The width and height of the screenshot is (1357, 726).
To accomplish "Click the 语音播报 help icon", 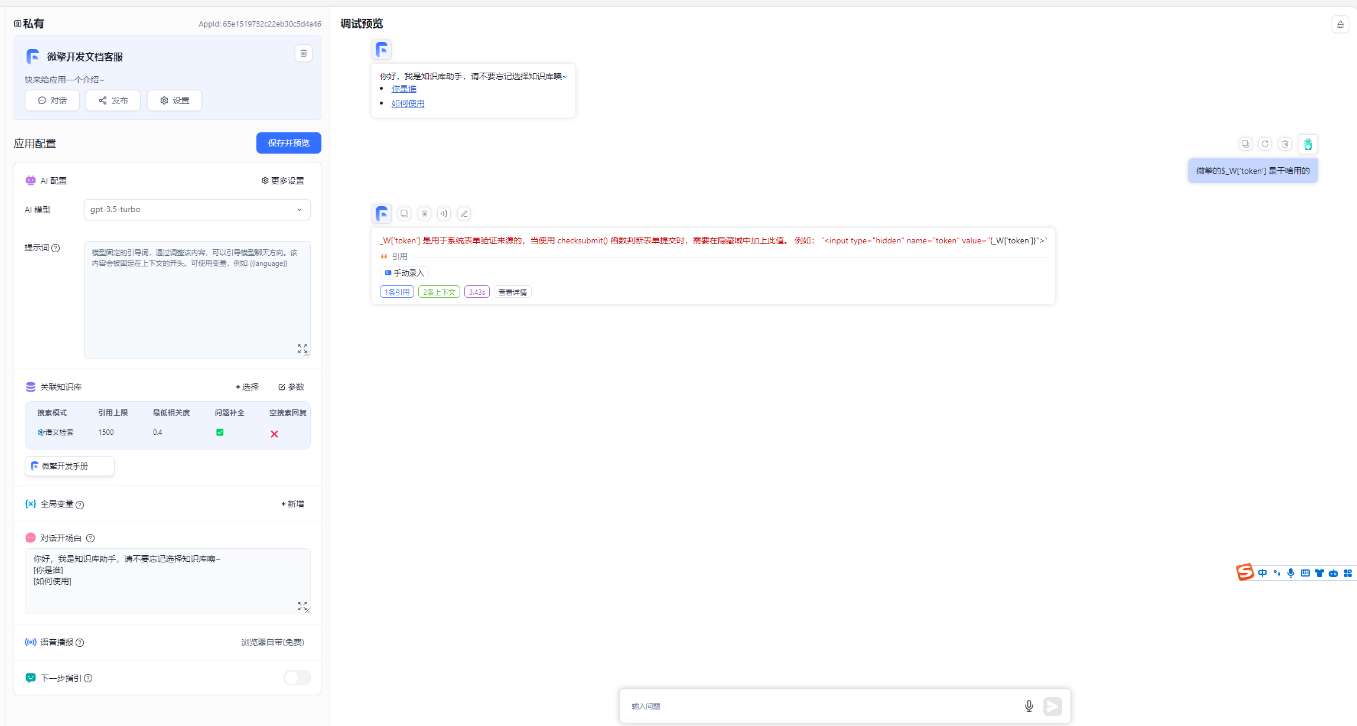I will tap(80, 643).
